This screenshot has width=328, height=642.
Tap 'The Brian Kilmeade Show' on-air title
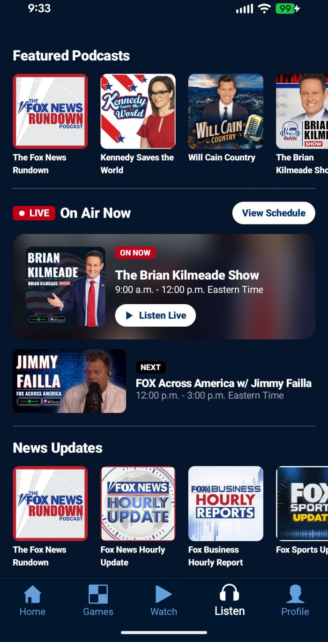click(187, 275)
